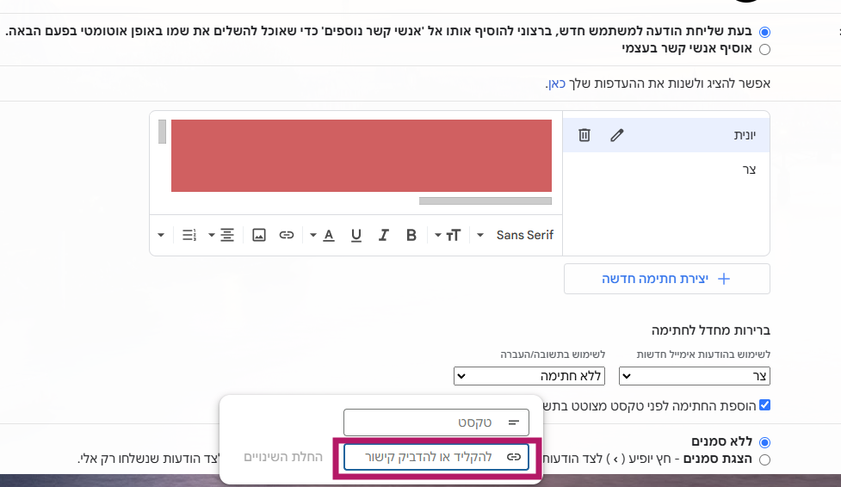Select the 'ללא סמנים' radio button

point(764,442)
